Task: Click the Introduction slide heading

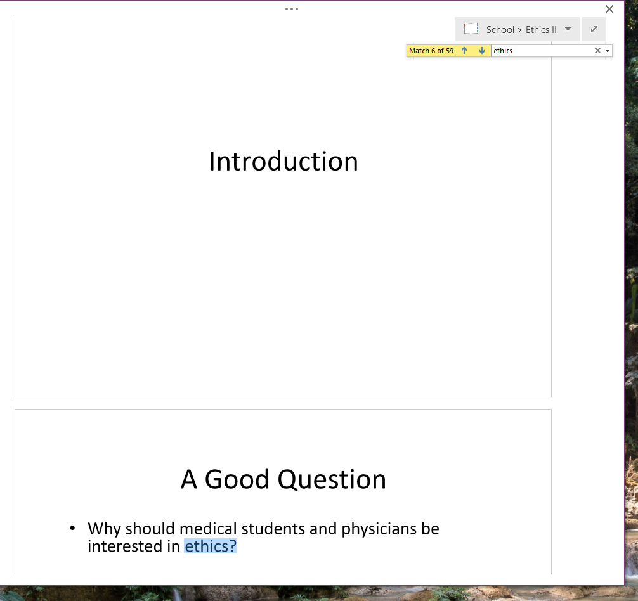Action: tap(283, 162)
